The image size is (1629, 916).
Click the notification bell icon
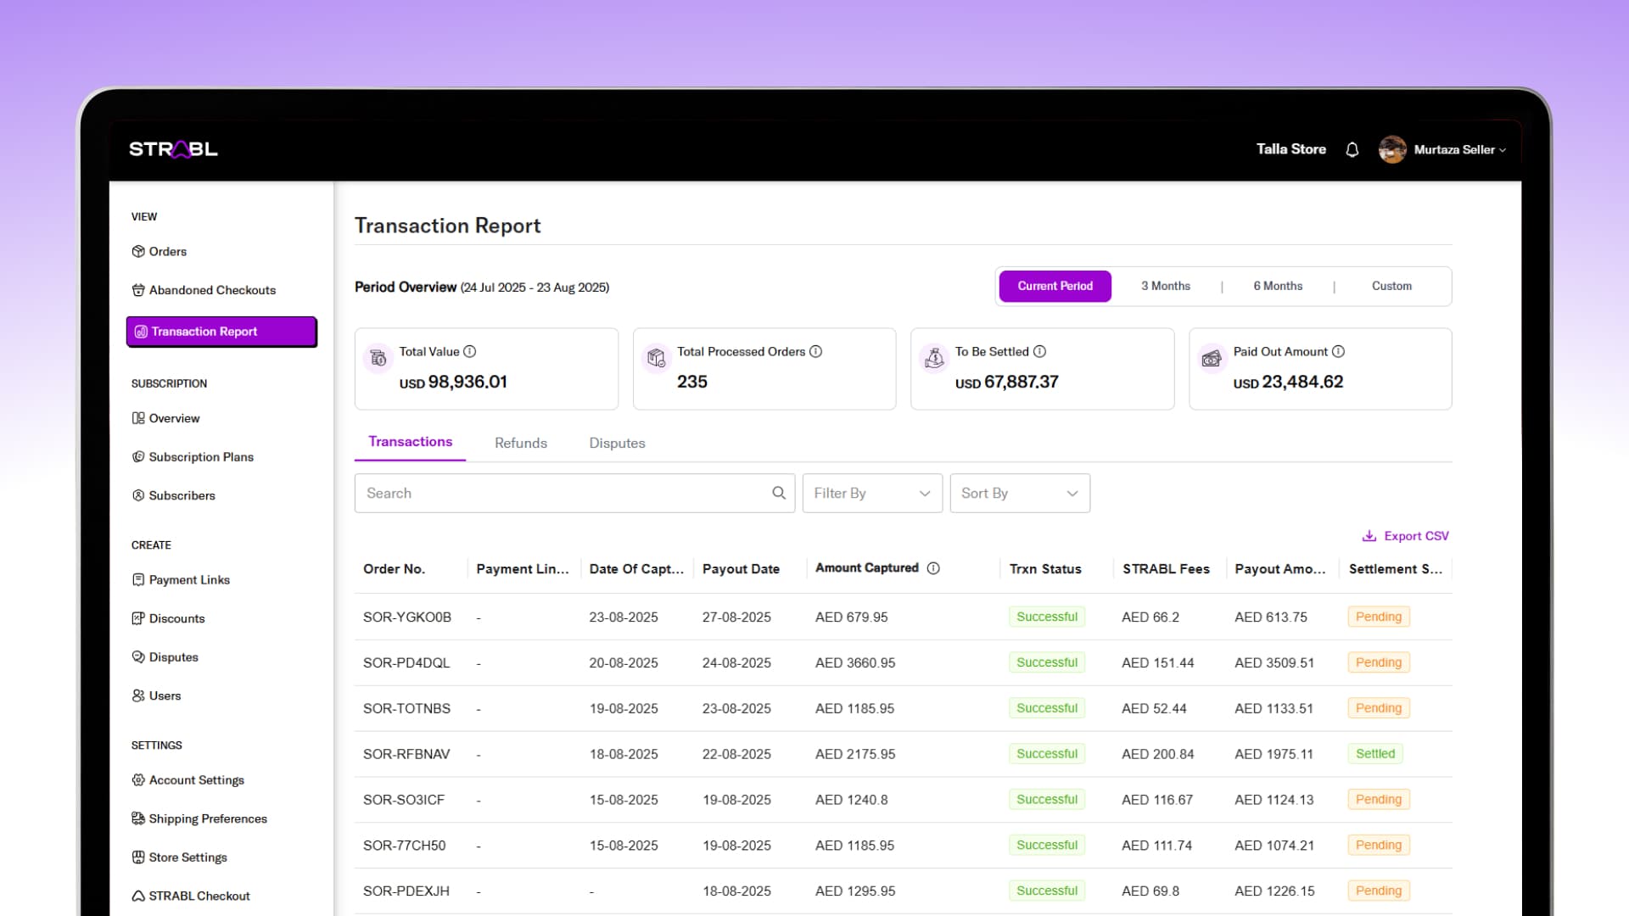(x=1352, y=149)
